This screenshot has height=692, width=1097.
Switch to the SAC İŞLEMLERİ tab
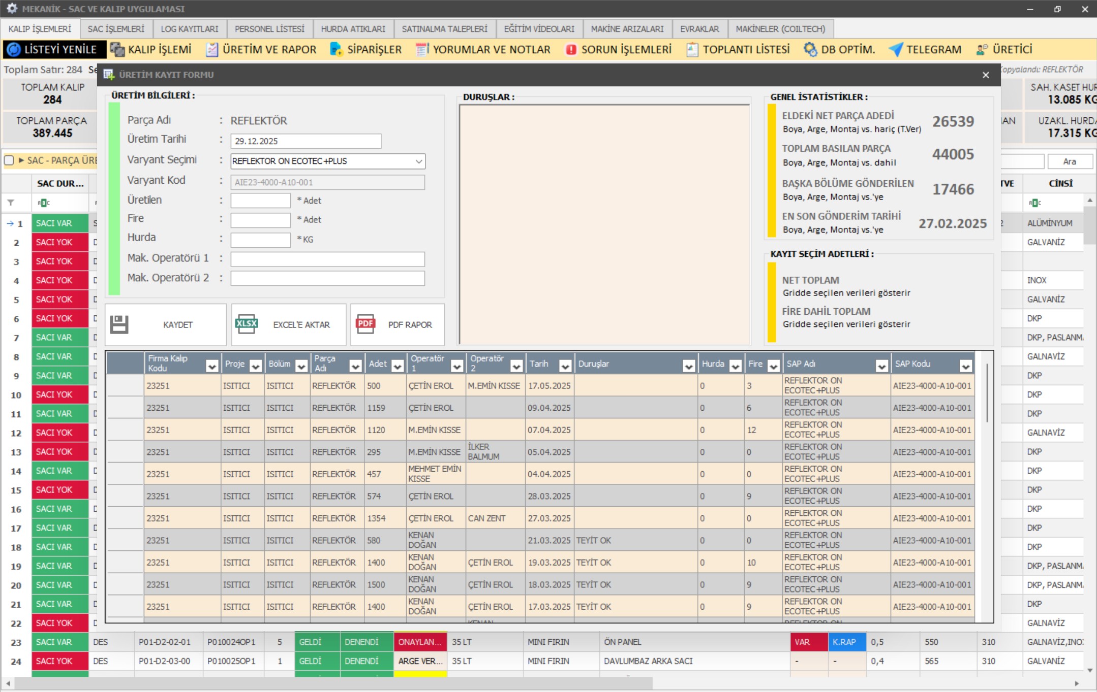click(116, 29)
